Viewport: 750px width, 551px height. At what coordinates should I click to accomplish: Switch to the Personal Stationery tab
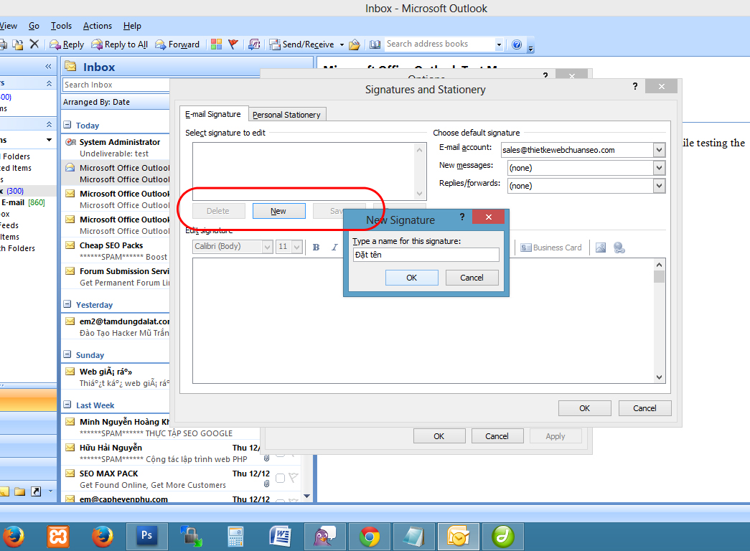286,115
